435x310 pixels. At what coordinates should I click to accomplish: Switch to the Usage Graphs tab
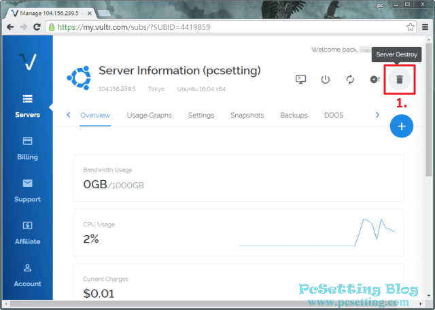pyautogui.click(x=150, y=115)
